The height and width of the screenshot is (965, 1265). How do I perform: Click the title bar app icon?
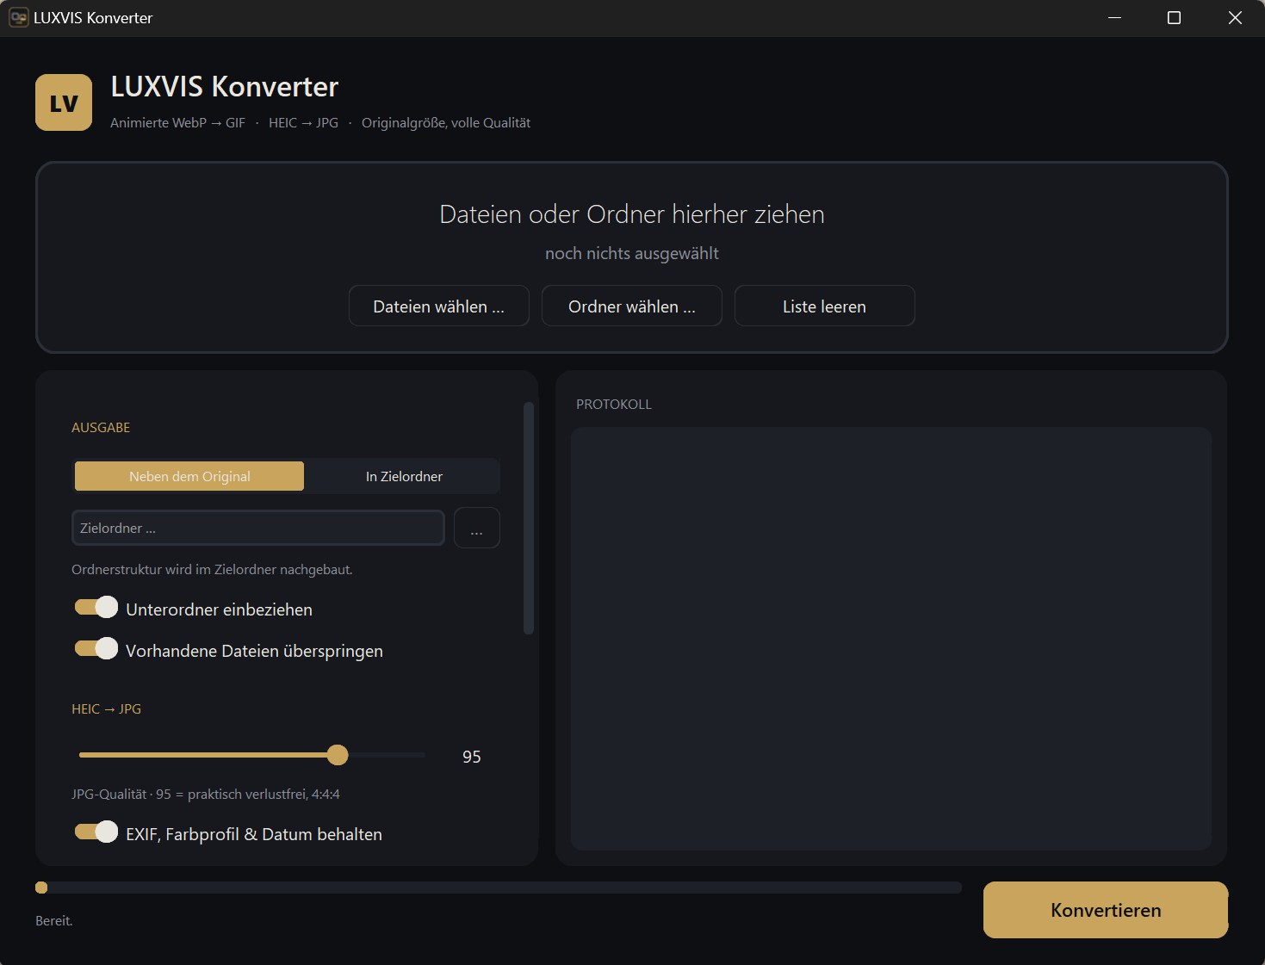[x=18, y=17]
